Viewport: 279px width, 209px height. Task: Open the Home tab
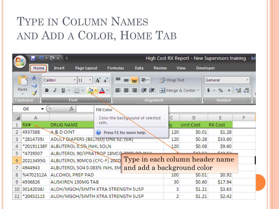[39, 68]
